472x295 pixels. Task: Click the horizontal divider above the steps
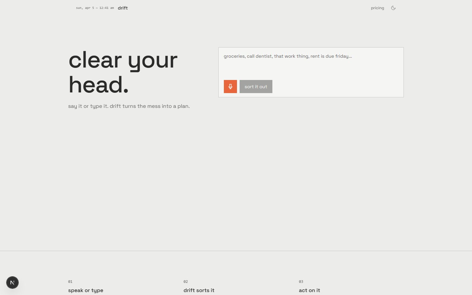[x=236, y=251]
